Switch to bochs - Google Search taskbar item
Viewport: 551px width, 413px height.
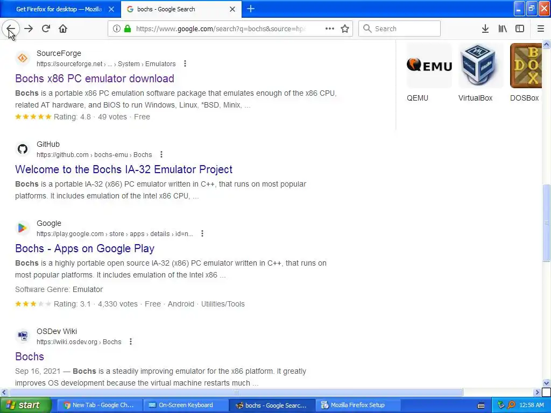[272, 405]
